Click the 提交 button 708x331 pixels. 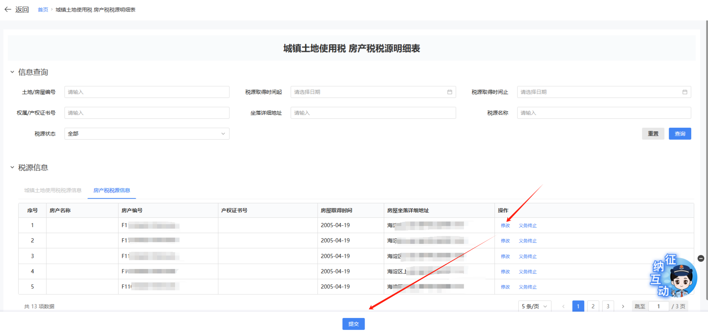click(353, 324)
